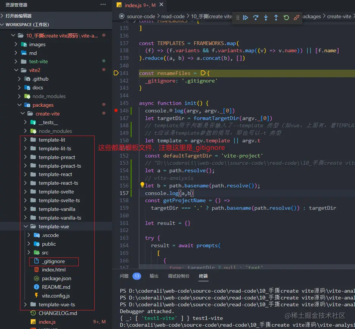355x329 pixels.
Task: Open the _gitignore file
Action: coord(53,262)
